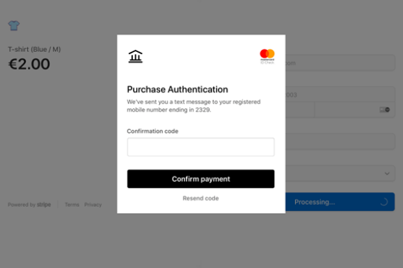Screen dimensions: 403x268
Task: Click the Resend code link
Action: [x=200, y=199]
